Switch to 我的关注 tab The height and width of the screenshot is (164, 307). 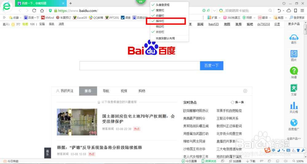tap(65, 91)
